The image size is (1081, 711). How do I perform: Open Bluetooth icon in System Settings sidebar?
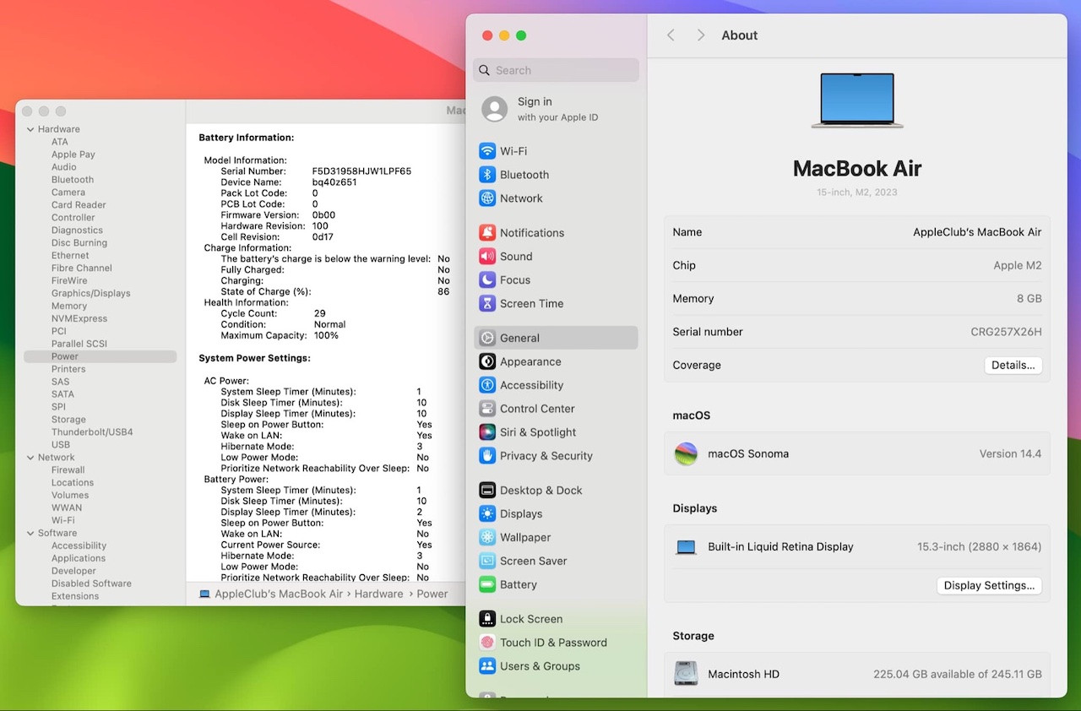487,175
